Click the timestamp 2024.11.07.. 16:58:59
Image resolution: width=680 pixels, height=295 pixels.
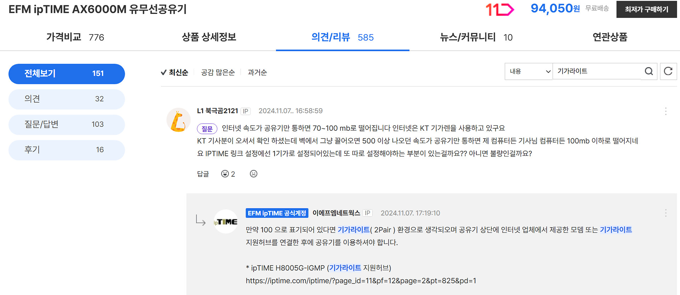290,111
